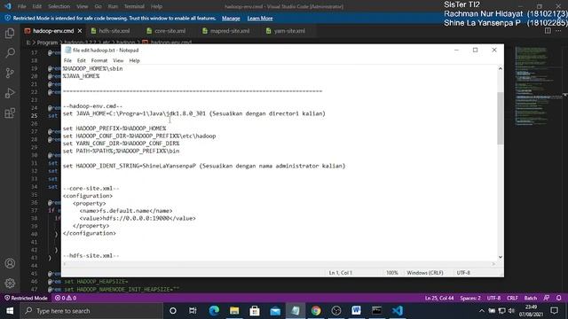Click the split editor icon in VS Code
Image resolution: width=568 pixels, height=319 pixels.
click(548, 31)
